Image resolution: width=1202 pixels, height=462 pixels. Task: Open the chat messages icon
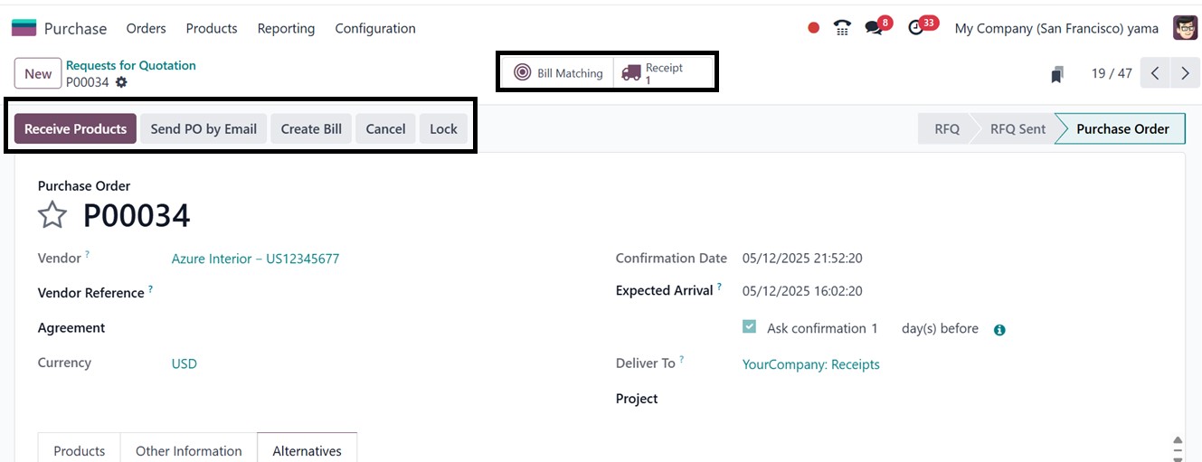click(x=874, y=28)
